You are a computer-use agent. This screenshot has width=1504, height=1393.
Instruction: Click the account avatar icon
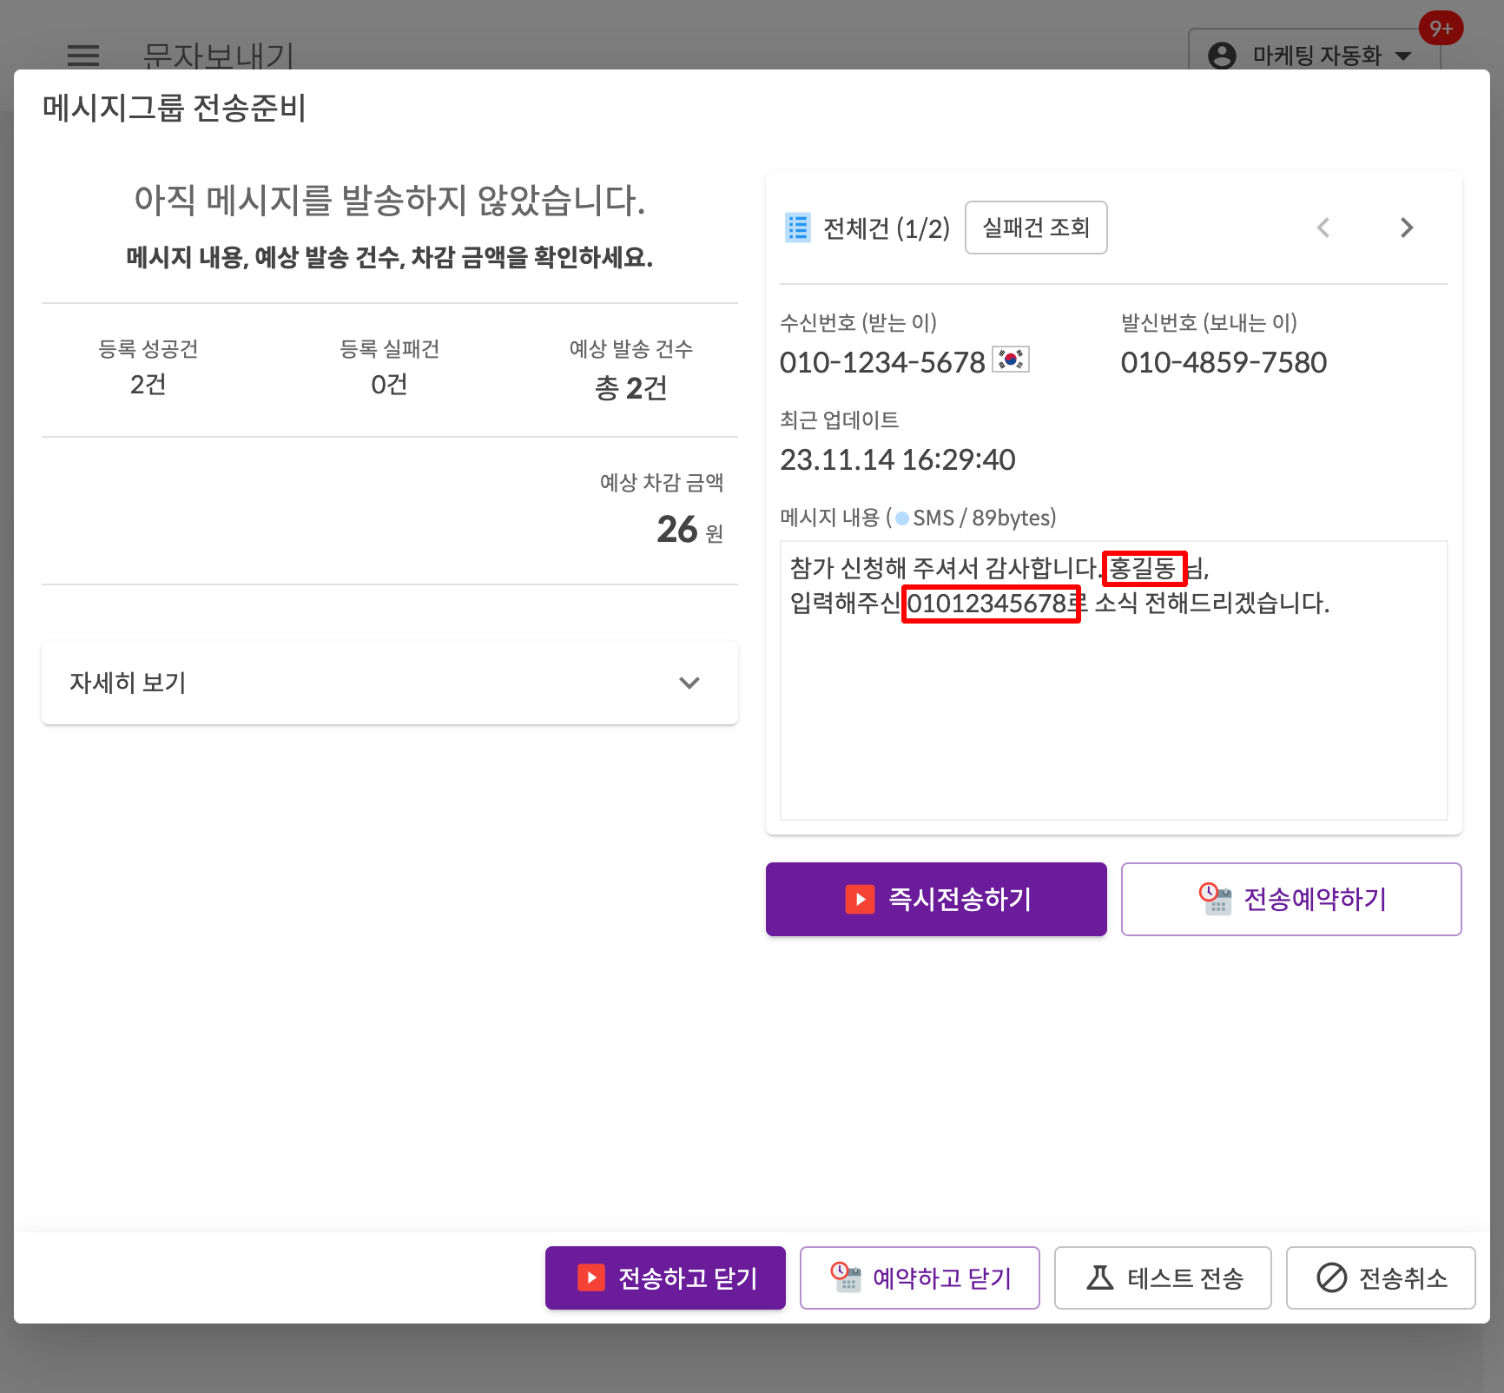tap(1222, 56)
